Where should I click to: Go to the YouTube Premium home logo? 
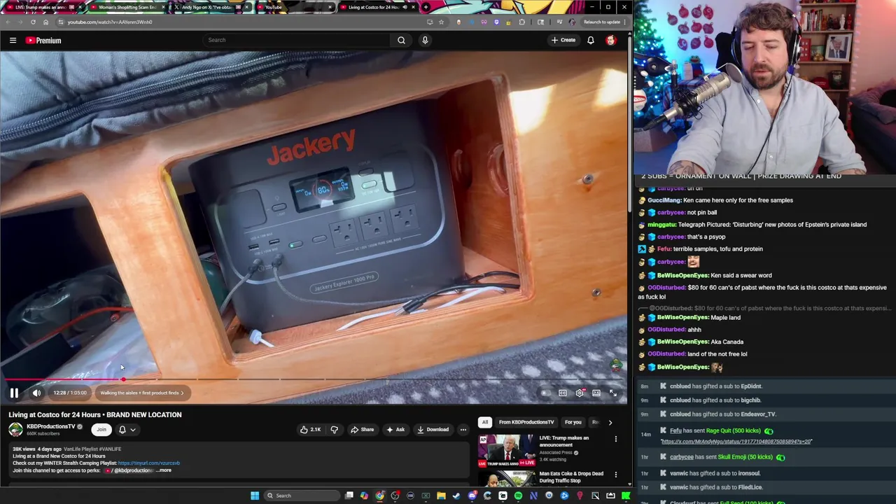(43, 41)
